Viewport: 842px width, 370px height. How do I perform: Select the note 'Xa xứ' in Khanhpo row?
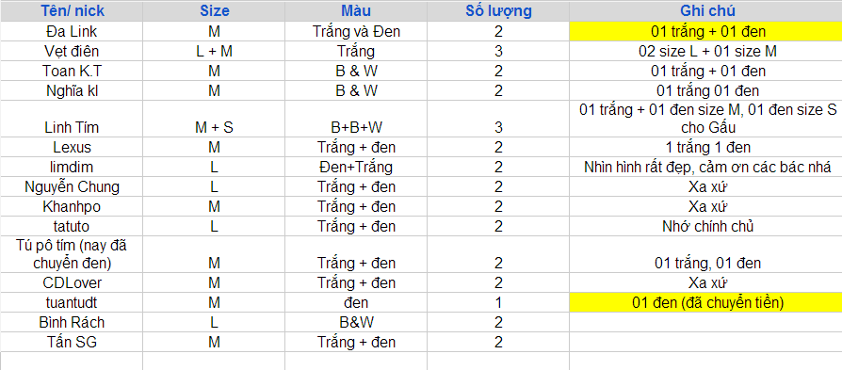[x=707, y=207]
